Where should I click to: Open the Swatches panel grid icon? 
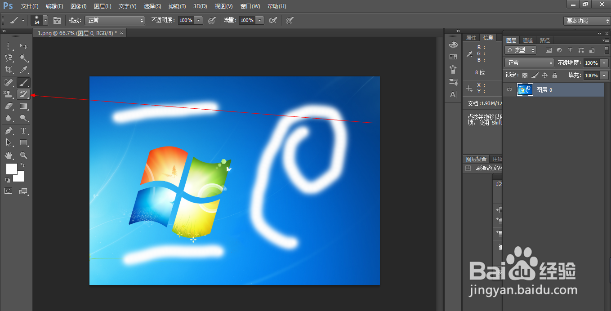pos(453,57)
